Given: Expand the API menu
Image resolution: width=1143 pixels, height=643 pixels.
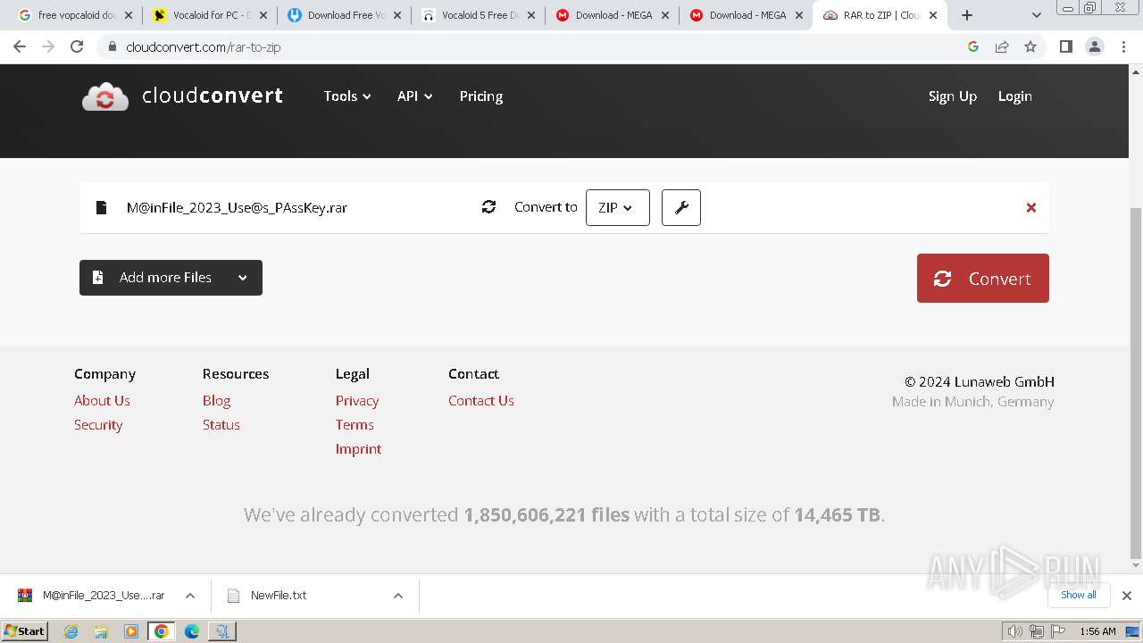Looking at the screenshot, I should click(x=415, y=96).
